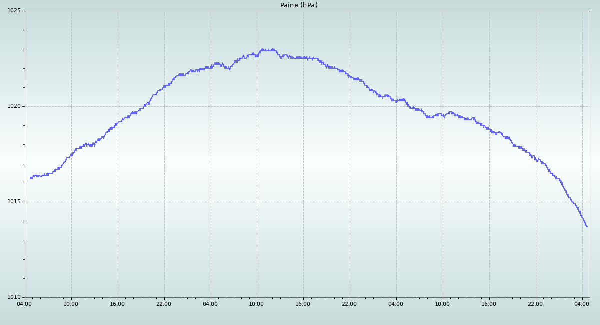The width and height of the screenshot is (600, 325).
Task: Select the third 04:00 label from left
Action: point(396,303)
